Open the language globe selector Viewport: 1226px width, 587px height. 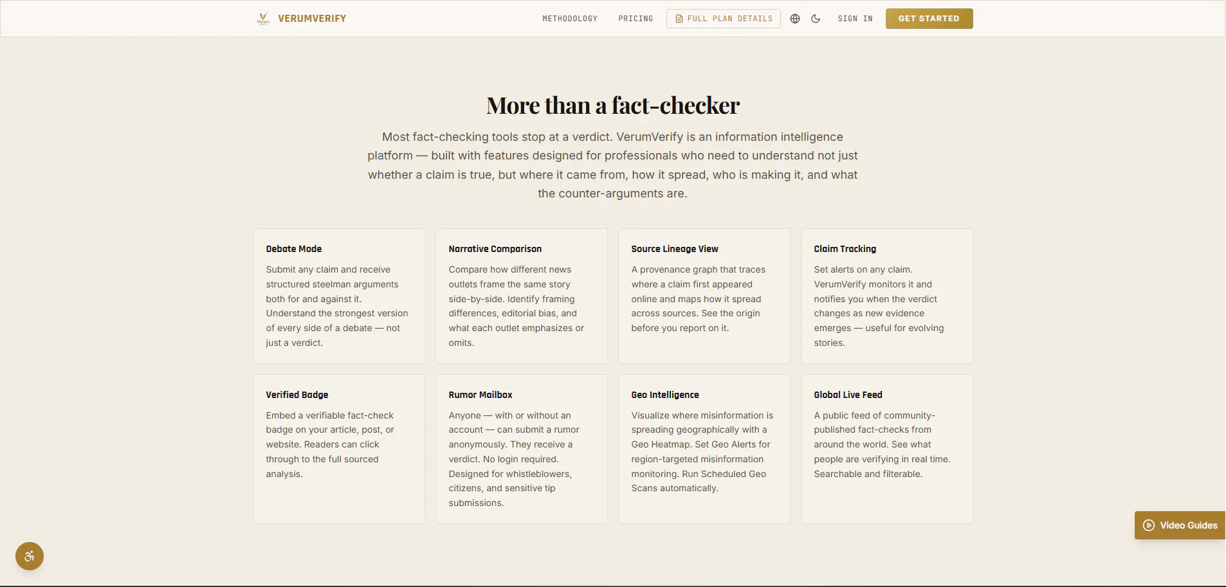795,19
